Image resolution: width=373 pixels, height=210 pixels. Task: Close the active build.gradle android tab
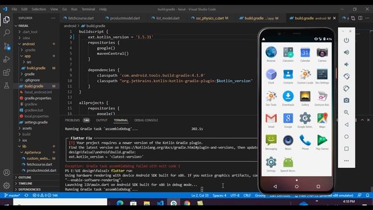[334, 18]
